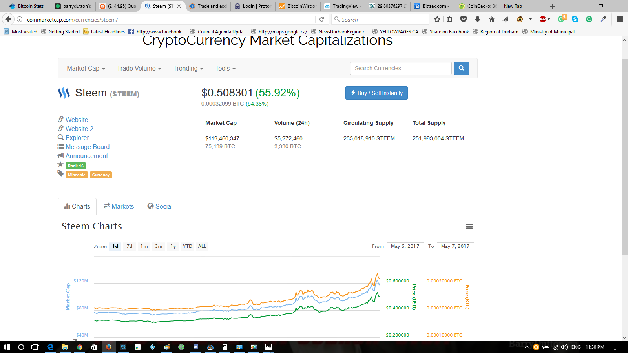Click the page vertical scrollbar thumb
Image resolution: width=628 pixels, height=353 pixels.
pyautogui.click(x=625, y=157)
